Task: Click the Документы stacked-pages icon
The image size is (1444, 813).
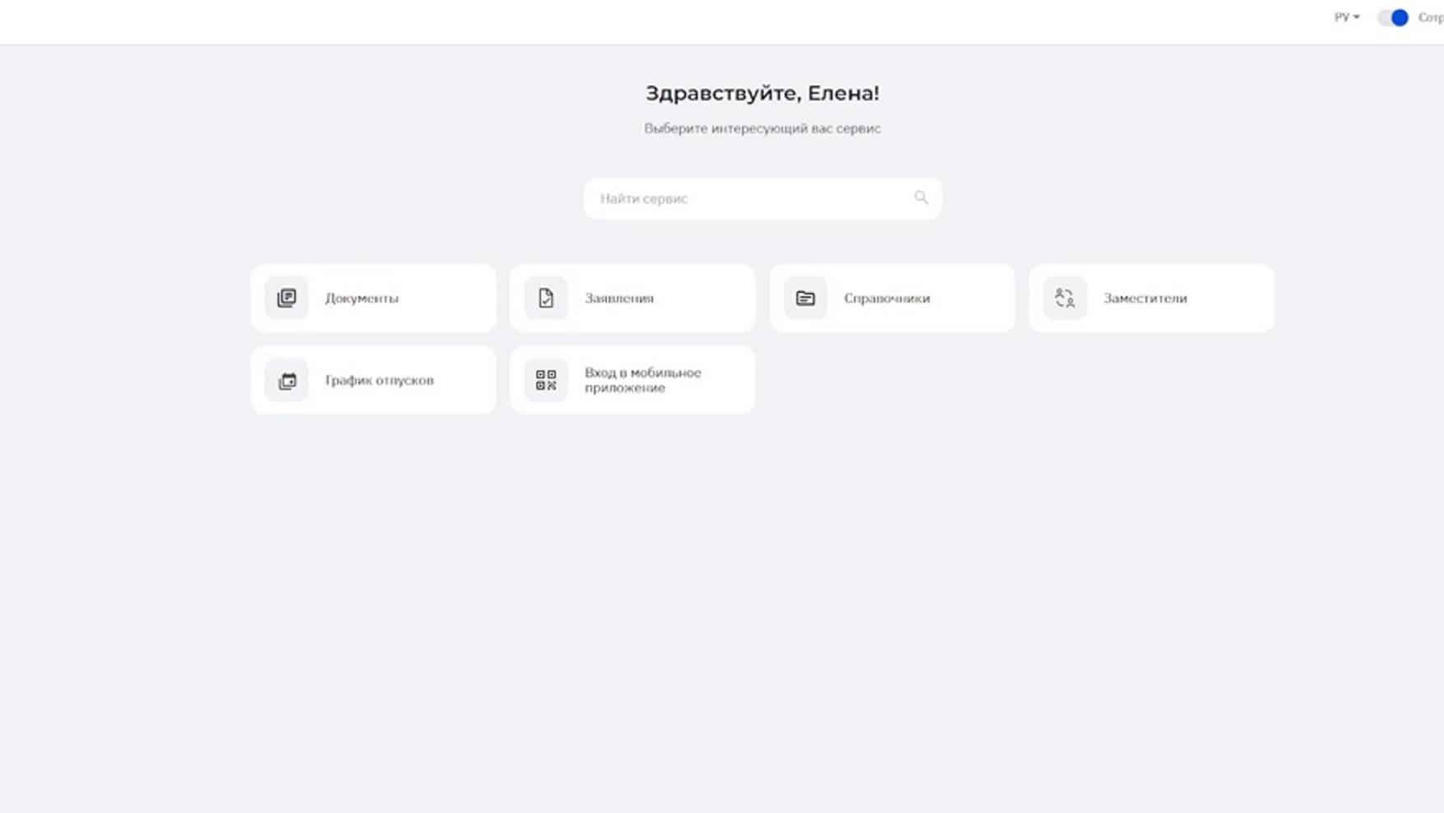Action: [x=286, y=298]
